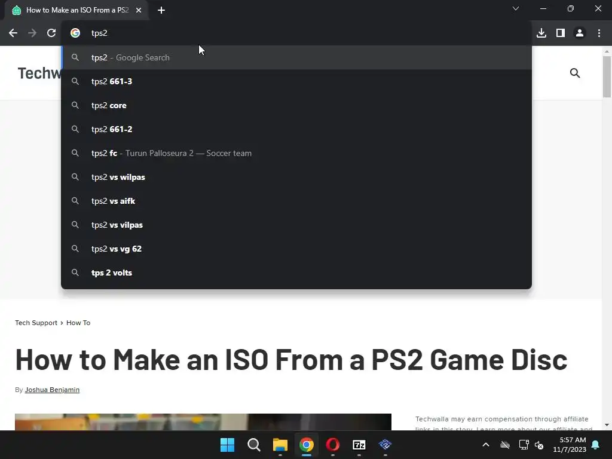This screenshot has height=459, width=612.
Task: Choose suggestion 'tps2 vs vilpas'
Action: (x=296, y=225)
